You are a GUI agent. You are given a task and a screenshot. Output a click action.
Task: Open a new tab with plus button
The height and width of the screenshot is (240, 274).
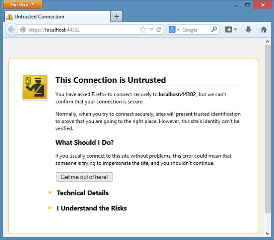click(x=117, y=17)
